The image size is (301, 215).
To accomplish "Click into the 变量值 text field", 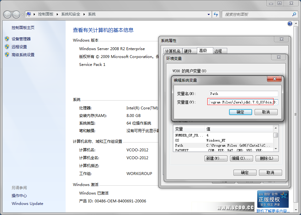I will [243, 102].
